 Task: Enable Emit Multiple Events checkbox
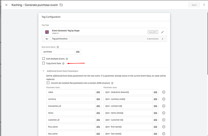click(x=43, y=59)
